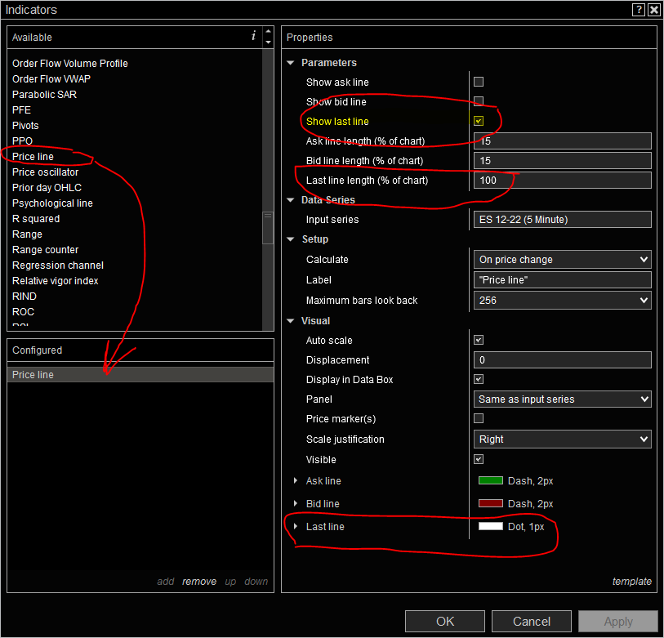Select Psychological line indicator
Image resolution: width=664 pixels, height=638 pixels.
pyautogui.click(x=52, y=203)
